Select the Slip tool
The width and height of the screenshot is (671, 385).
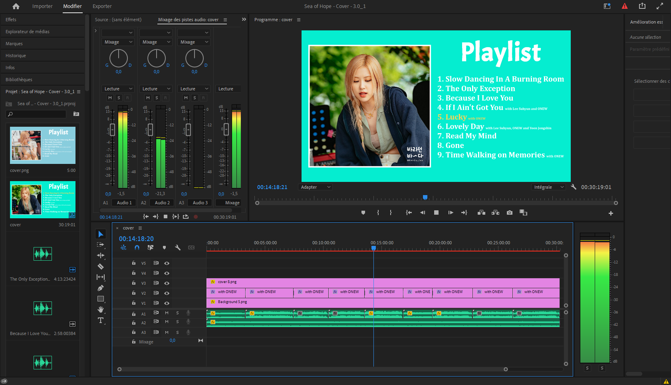click(101, 277)
